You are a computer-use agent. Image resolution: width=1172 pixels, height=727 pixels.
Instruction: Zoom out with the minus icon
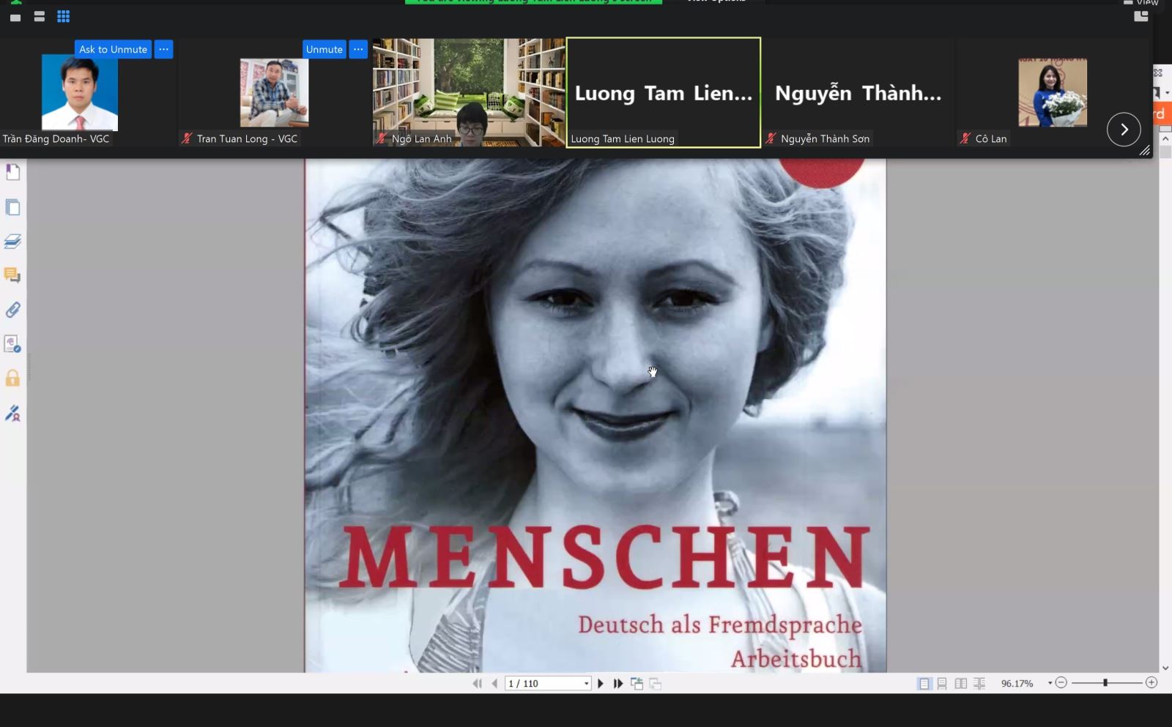1061,682
